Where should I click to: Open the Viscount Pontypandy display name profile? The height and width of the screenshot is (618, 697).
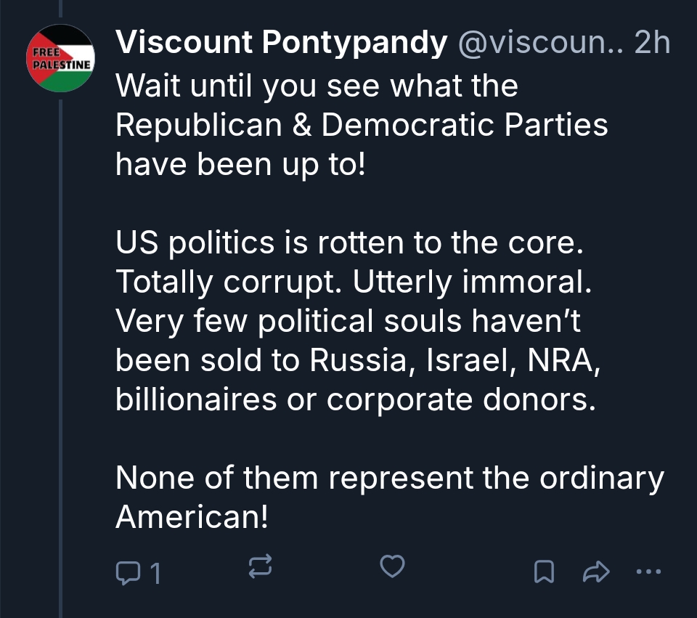pos(282,44)
